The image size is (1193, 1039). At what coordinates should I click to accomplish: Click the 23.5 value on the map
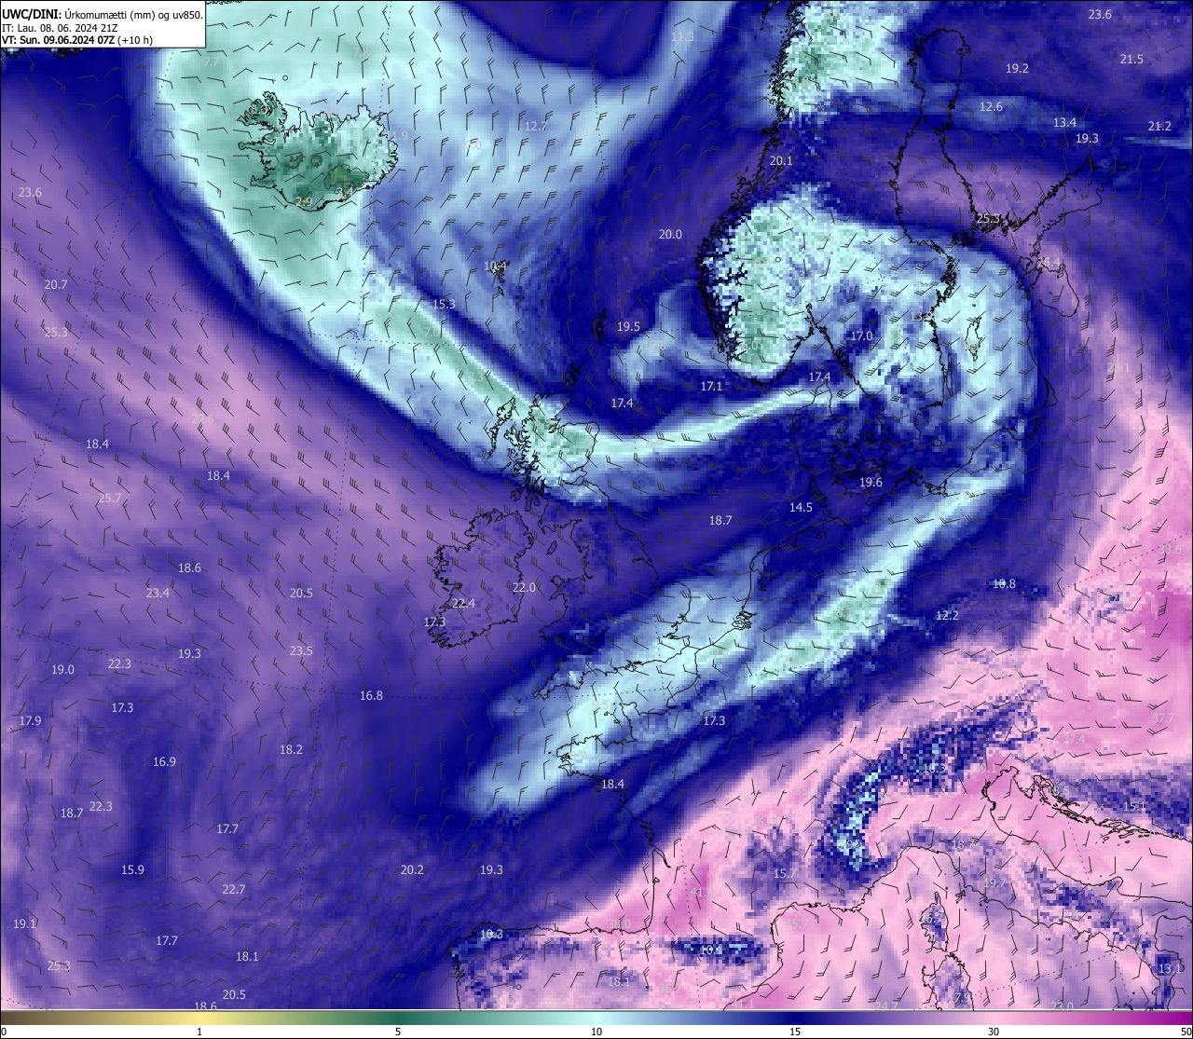[301, 650]
